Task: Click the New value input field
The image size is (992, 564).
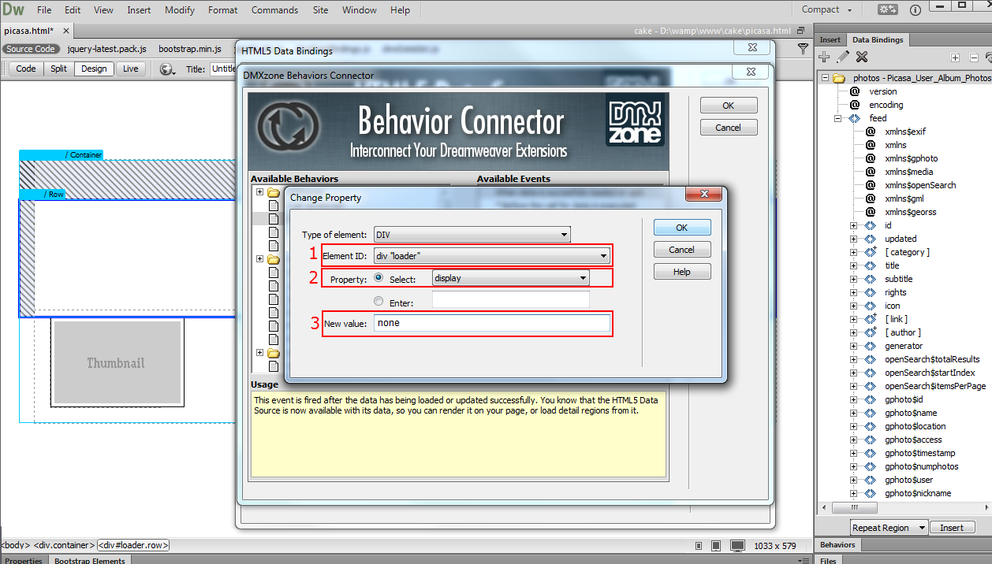Action: click(492, 323)
